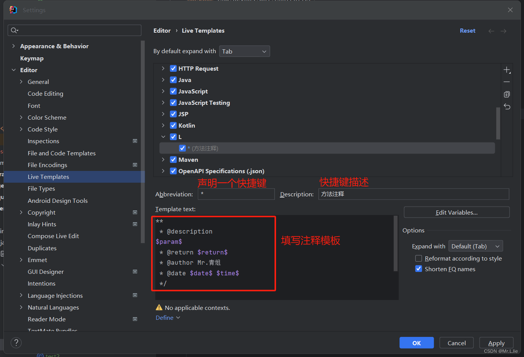Click the warning icon near No applicable contexts
Screen dimensions: 524x357
(159, 308)
